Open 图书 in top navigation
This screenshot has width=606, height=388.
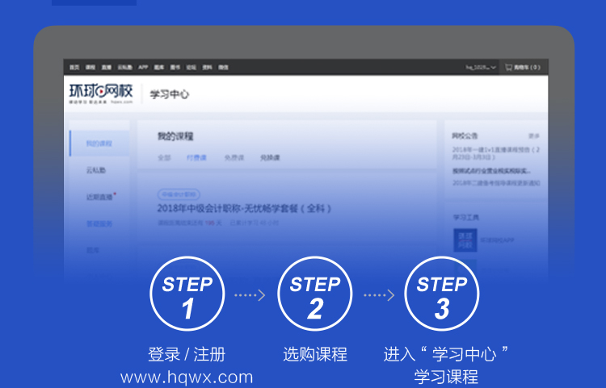coord(175,67)
